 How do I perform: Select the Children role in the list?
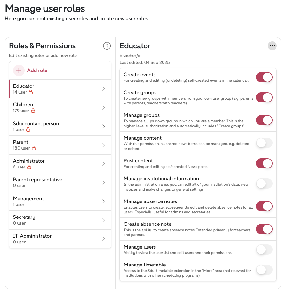click(x=23, y=105)
